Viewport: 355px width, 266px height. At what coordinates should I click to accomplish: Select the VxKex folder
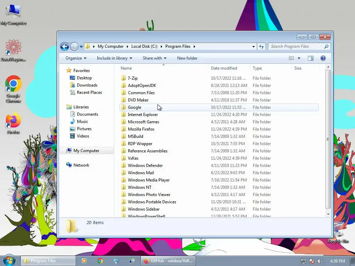pos(133,158)
